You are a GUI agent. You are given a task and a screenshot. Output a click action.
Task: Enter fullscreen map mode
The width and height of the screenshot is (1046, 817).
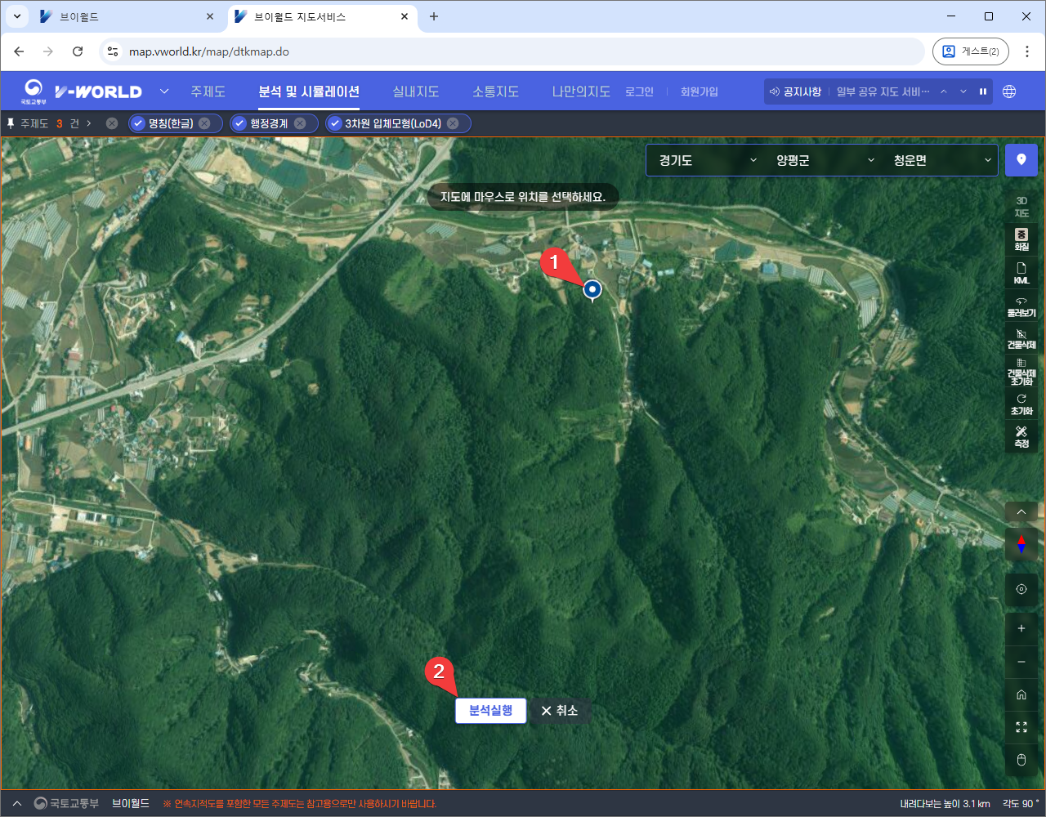[x=1021, y=727]
